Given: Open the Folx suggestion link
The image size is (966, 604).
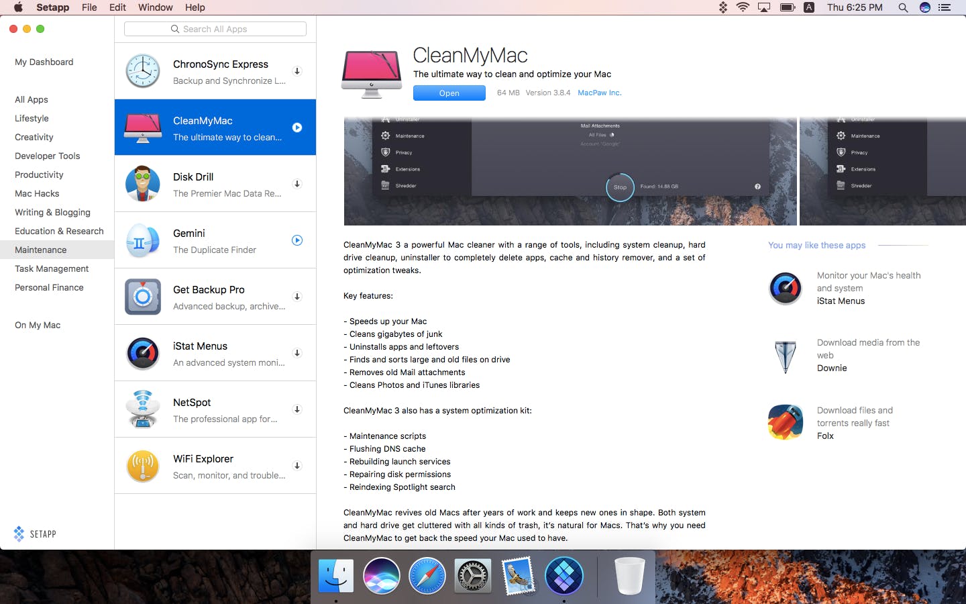Looking at the screenshot, I should point(825,436).
